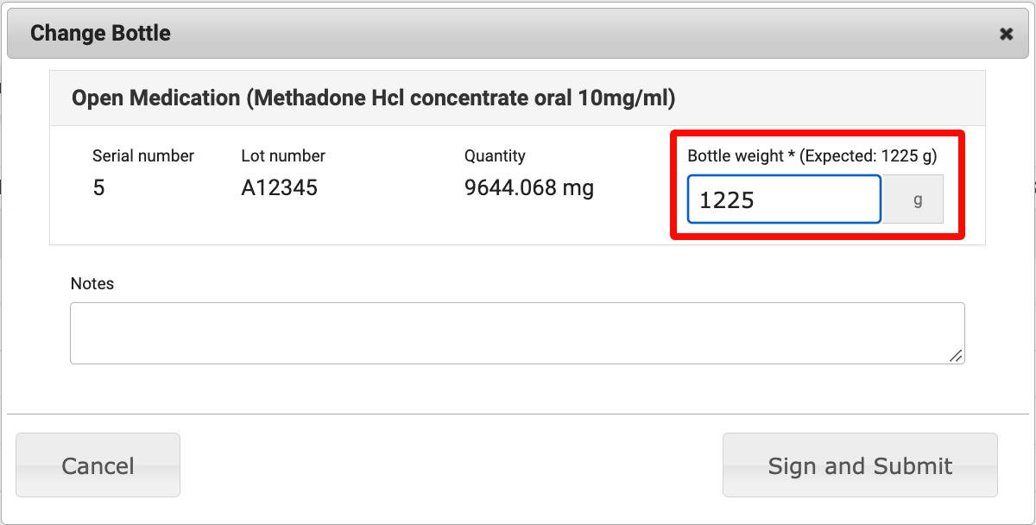Click the Notes label

92,283
